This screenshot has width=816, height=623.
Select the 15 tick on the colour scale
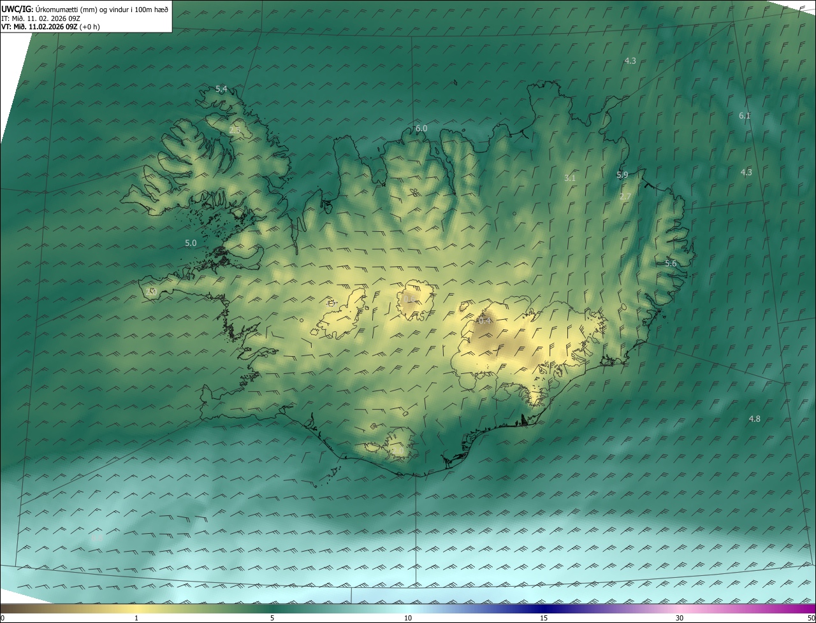[544, 618]
